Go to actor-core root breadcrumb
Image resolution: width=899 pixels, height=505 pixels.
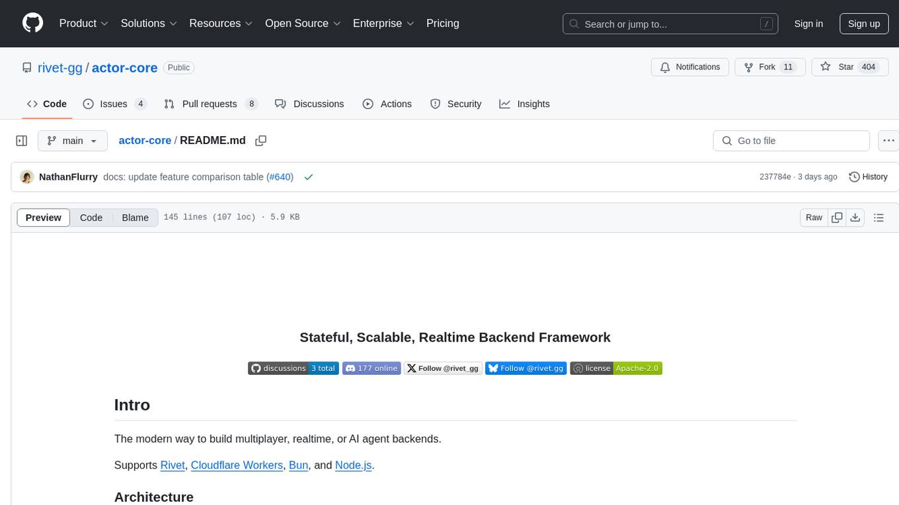click(x=145, y=140)
